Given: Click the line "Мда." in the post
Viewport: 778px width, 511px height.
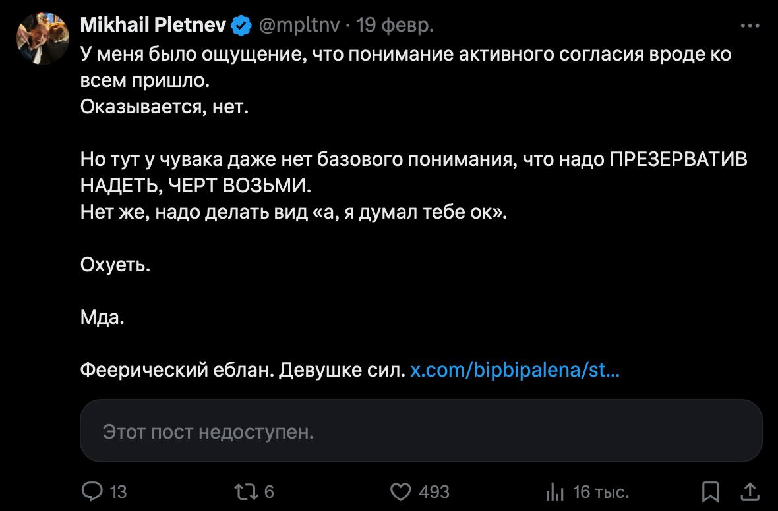Looking at the screenshot, I should (x=102, y=317).
